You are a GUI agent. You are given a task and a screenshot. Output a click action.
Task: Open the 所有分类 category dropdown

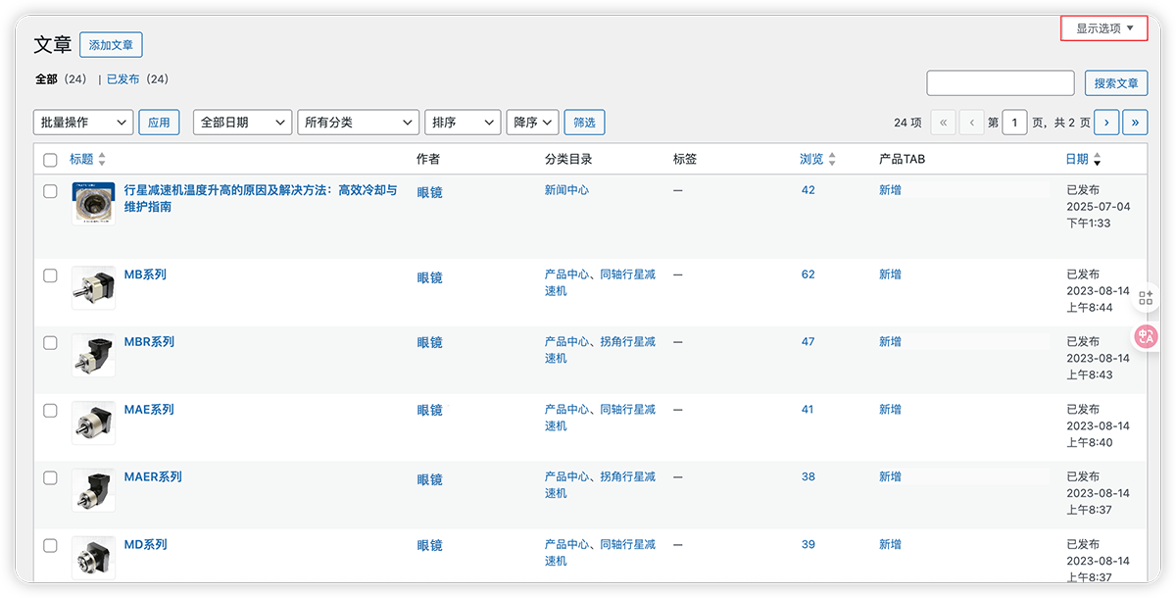tap(358, 123)
